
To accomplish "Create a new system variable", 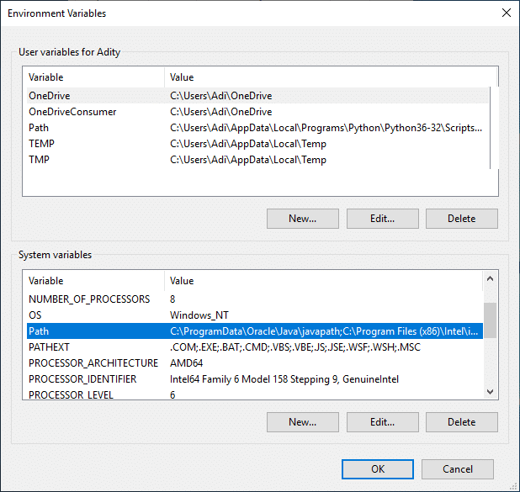I will [302, 421].
